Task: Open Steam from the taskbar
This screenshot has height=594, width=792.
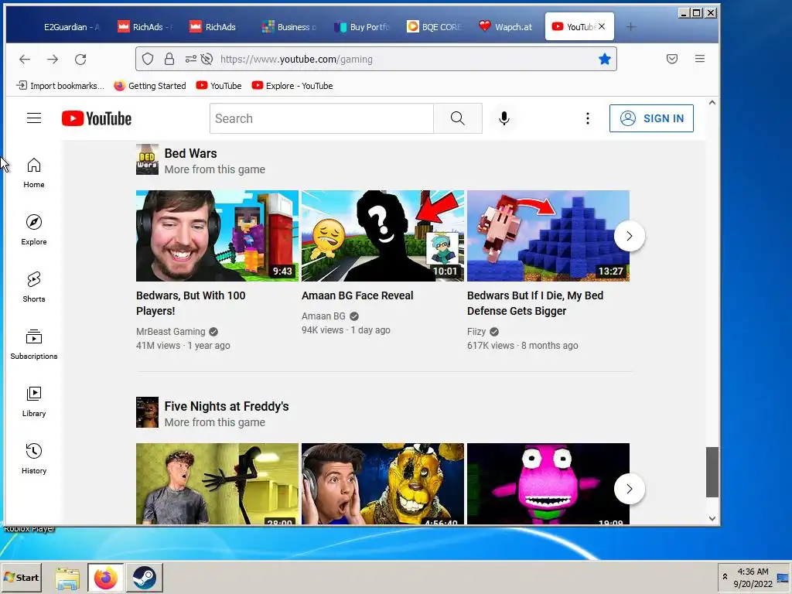Action: point(144,577)
